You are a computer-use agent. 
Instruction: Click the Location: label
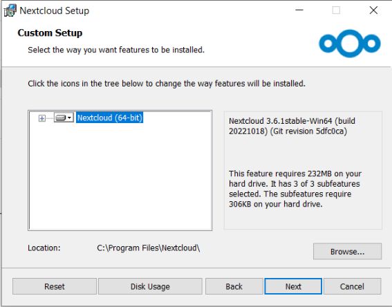(x=44, y=248)
